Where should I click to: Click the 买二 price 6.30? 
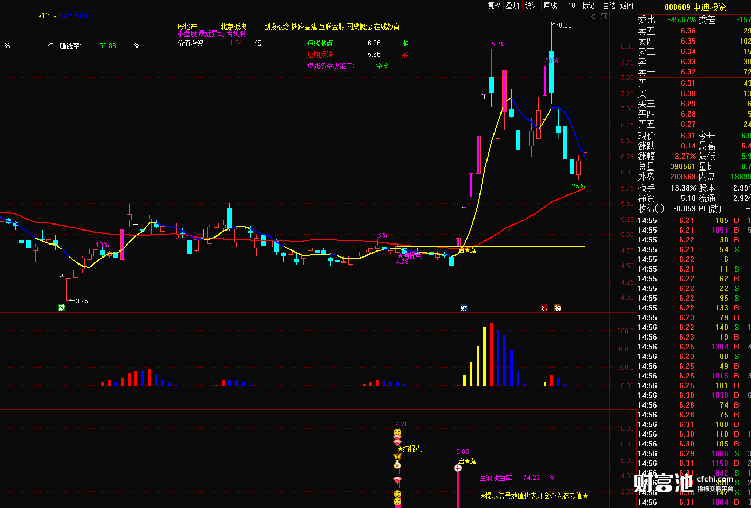(x=688, y=93)
